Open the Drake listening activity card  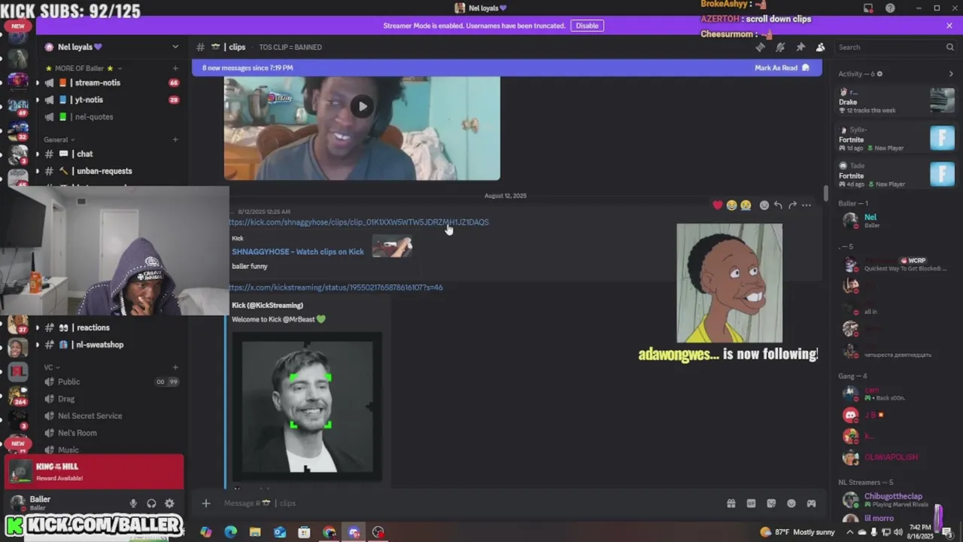point(897,101)
